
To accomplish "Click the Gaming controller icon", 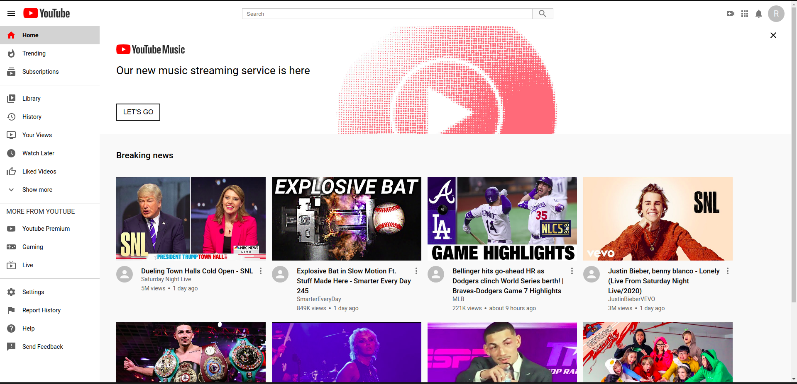I will (11, 247).
